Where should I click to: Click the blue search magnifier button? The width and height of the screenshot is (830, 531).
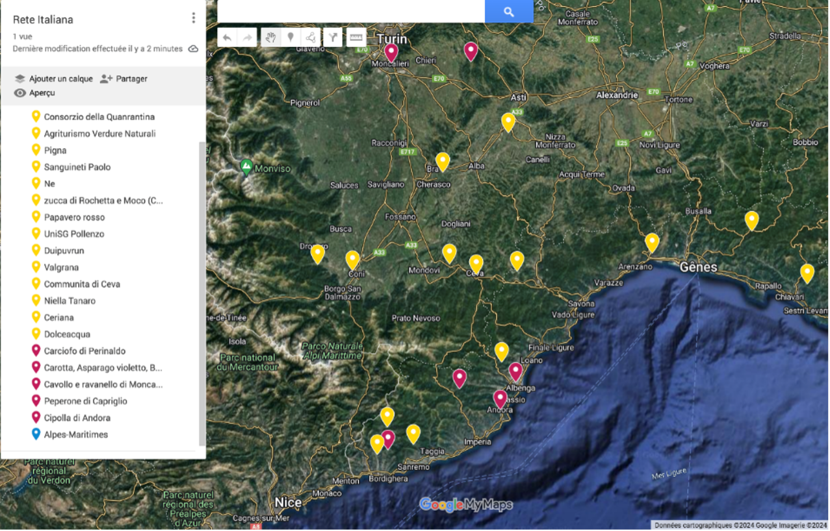tap(509, 12)
